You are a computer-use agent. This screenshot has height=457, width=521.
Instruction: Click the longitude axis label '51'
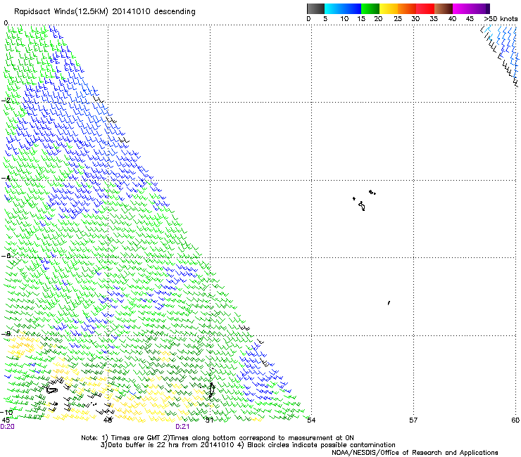[209, 420]
